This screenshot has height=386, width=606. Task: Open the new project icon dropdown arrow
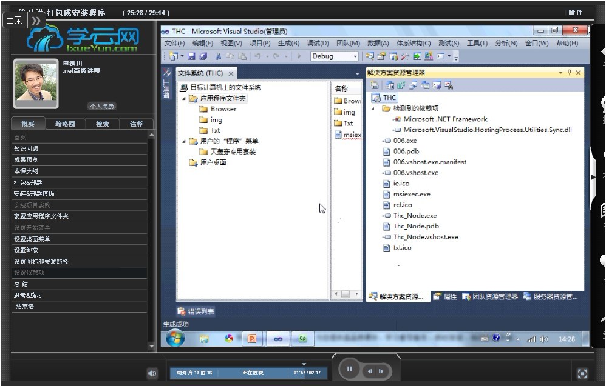click(x=182, y=56)
